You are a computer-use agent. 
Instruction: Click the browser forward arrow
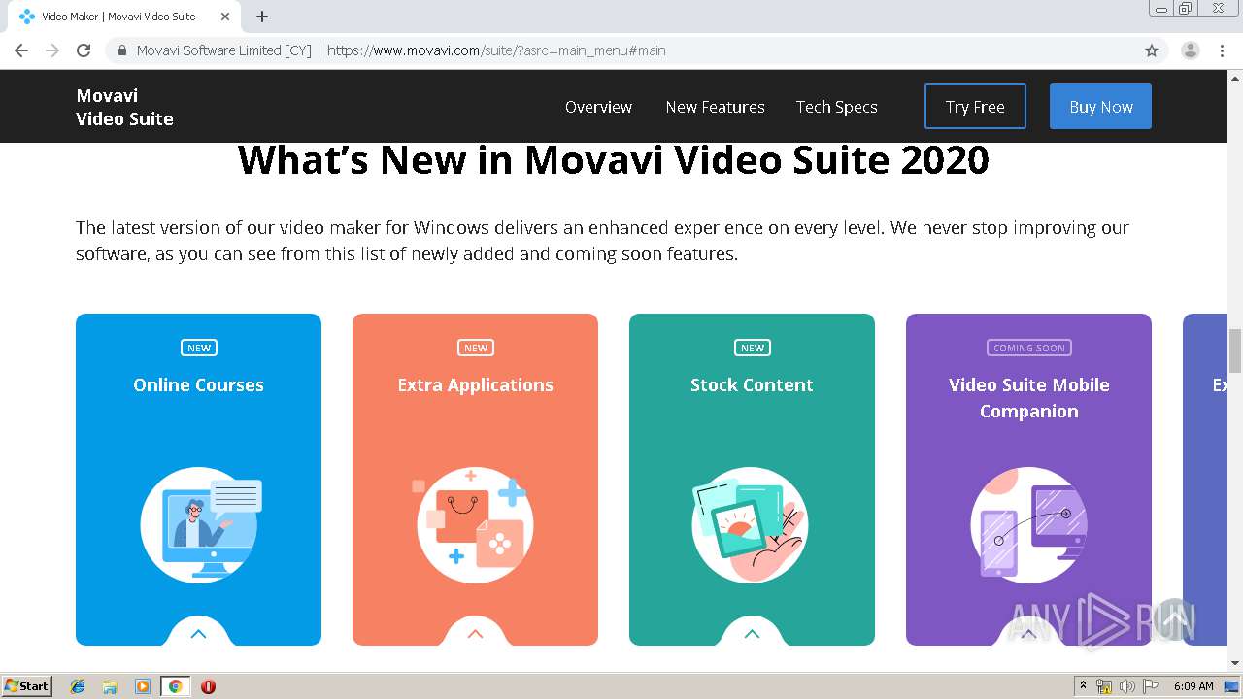click(52, 50)
